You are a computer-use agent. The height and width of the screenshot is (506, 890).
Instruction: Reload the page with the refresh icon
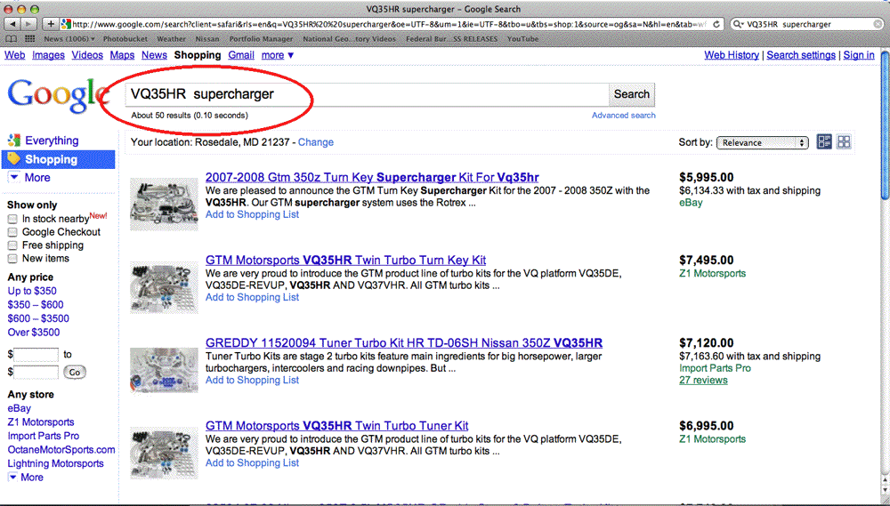point(715,23)
